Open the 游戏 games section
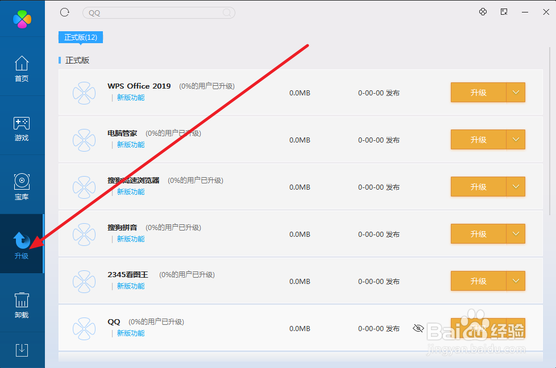 pos(22,128)
